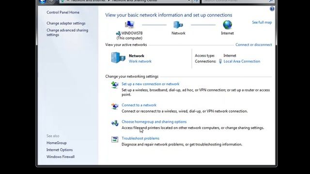Open the Work network link
This screenshot has width=310, height=174.
[x=140, y=61]
